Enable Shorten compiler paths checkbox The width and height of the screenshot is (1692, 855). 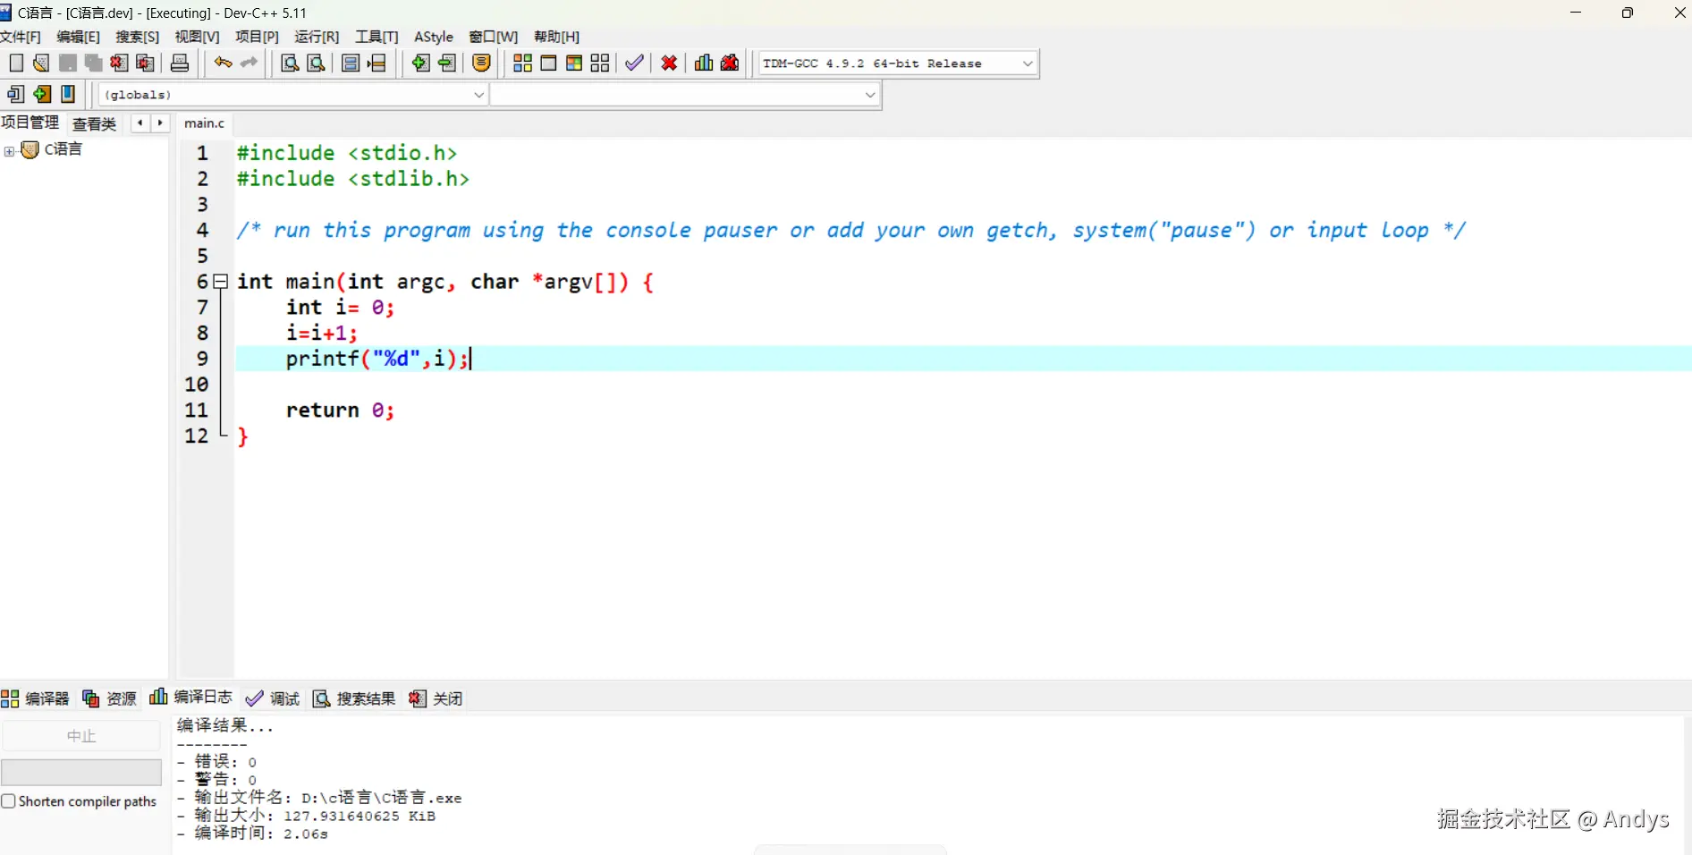(x=8, y=801)
